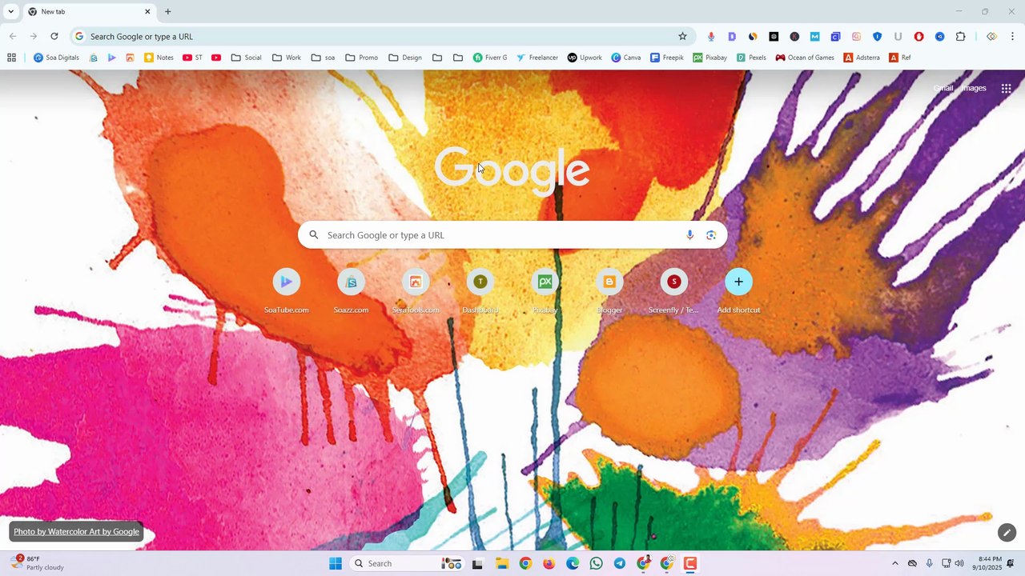Viewport: 1025px width, 576px height.
Task: Open WhatsApp from the taskbar
Action: coord(596,563)
